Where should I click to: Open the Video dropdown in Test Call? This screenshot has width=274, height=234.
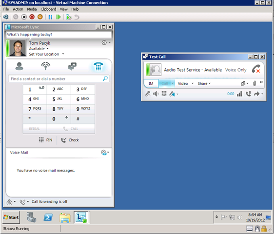tap(193, 83)
